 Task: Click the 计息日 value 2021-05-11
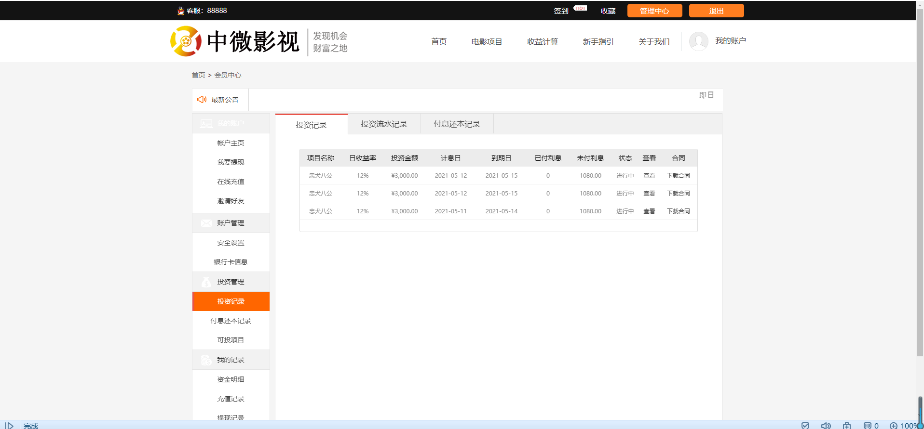click(x=451, y=211)
